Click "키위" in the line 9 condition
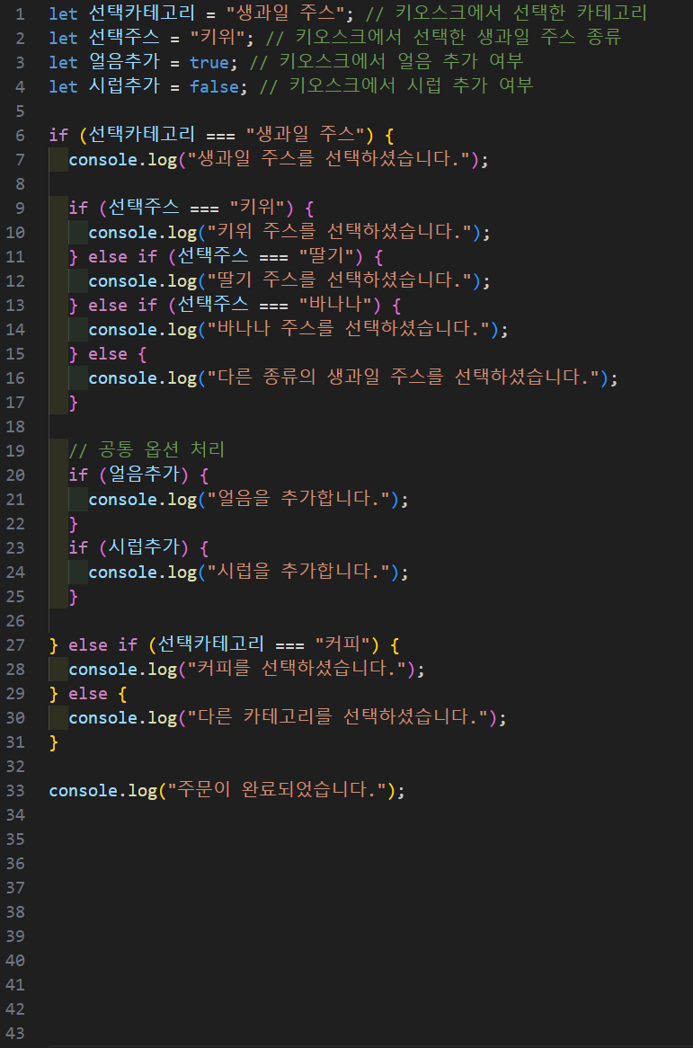This screenshot has width=693, height=1048. coord(257,208)
